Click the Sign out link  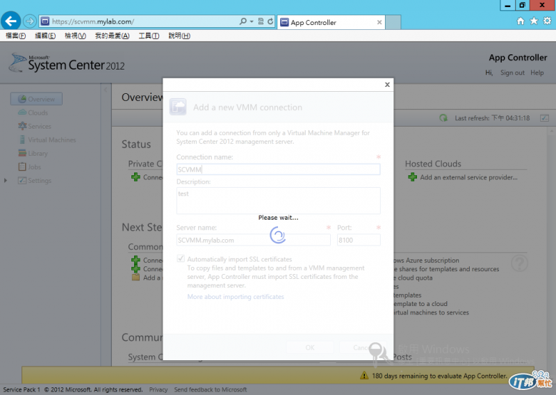512,72
